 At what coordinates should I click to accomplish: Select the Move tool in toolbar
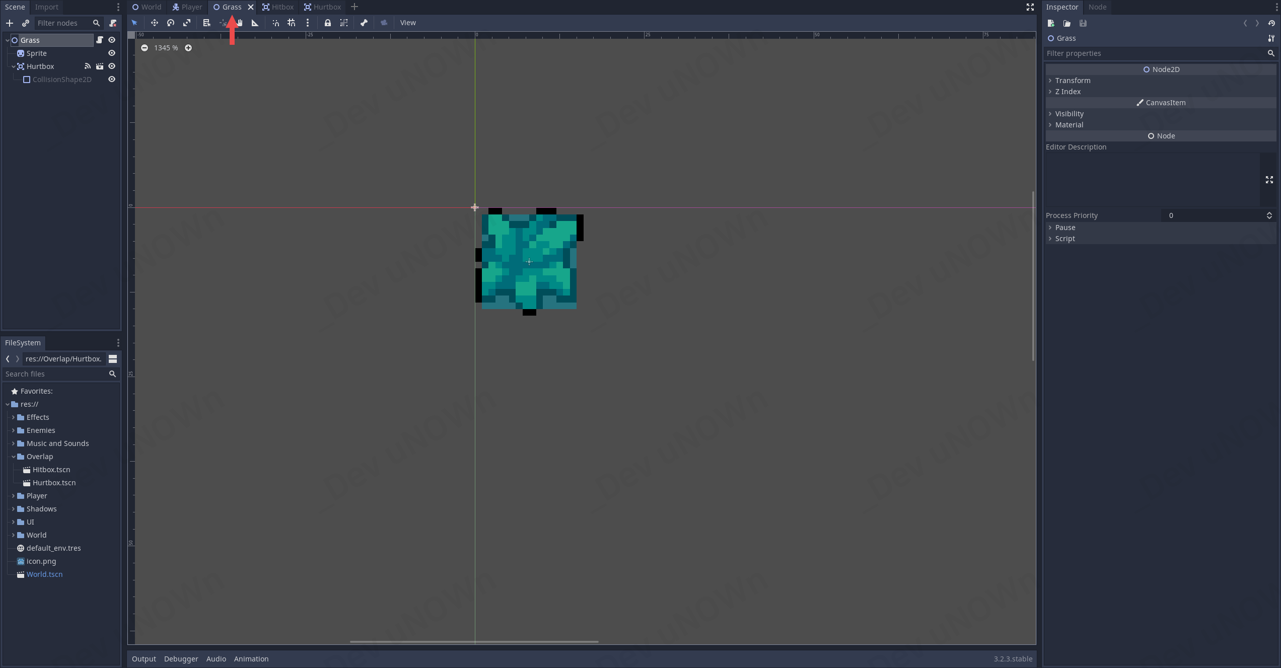pyautogui.click(x=154, y=23)
